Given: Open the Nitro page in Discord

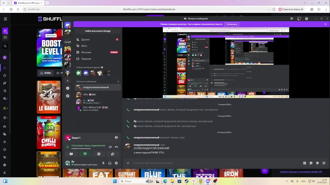Looking at the screenshot, I should click(98, 46).
